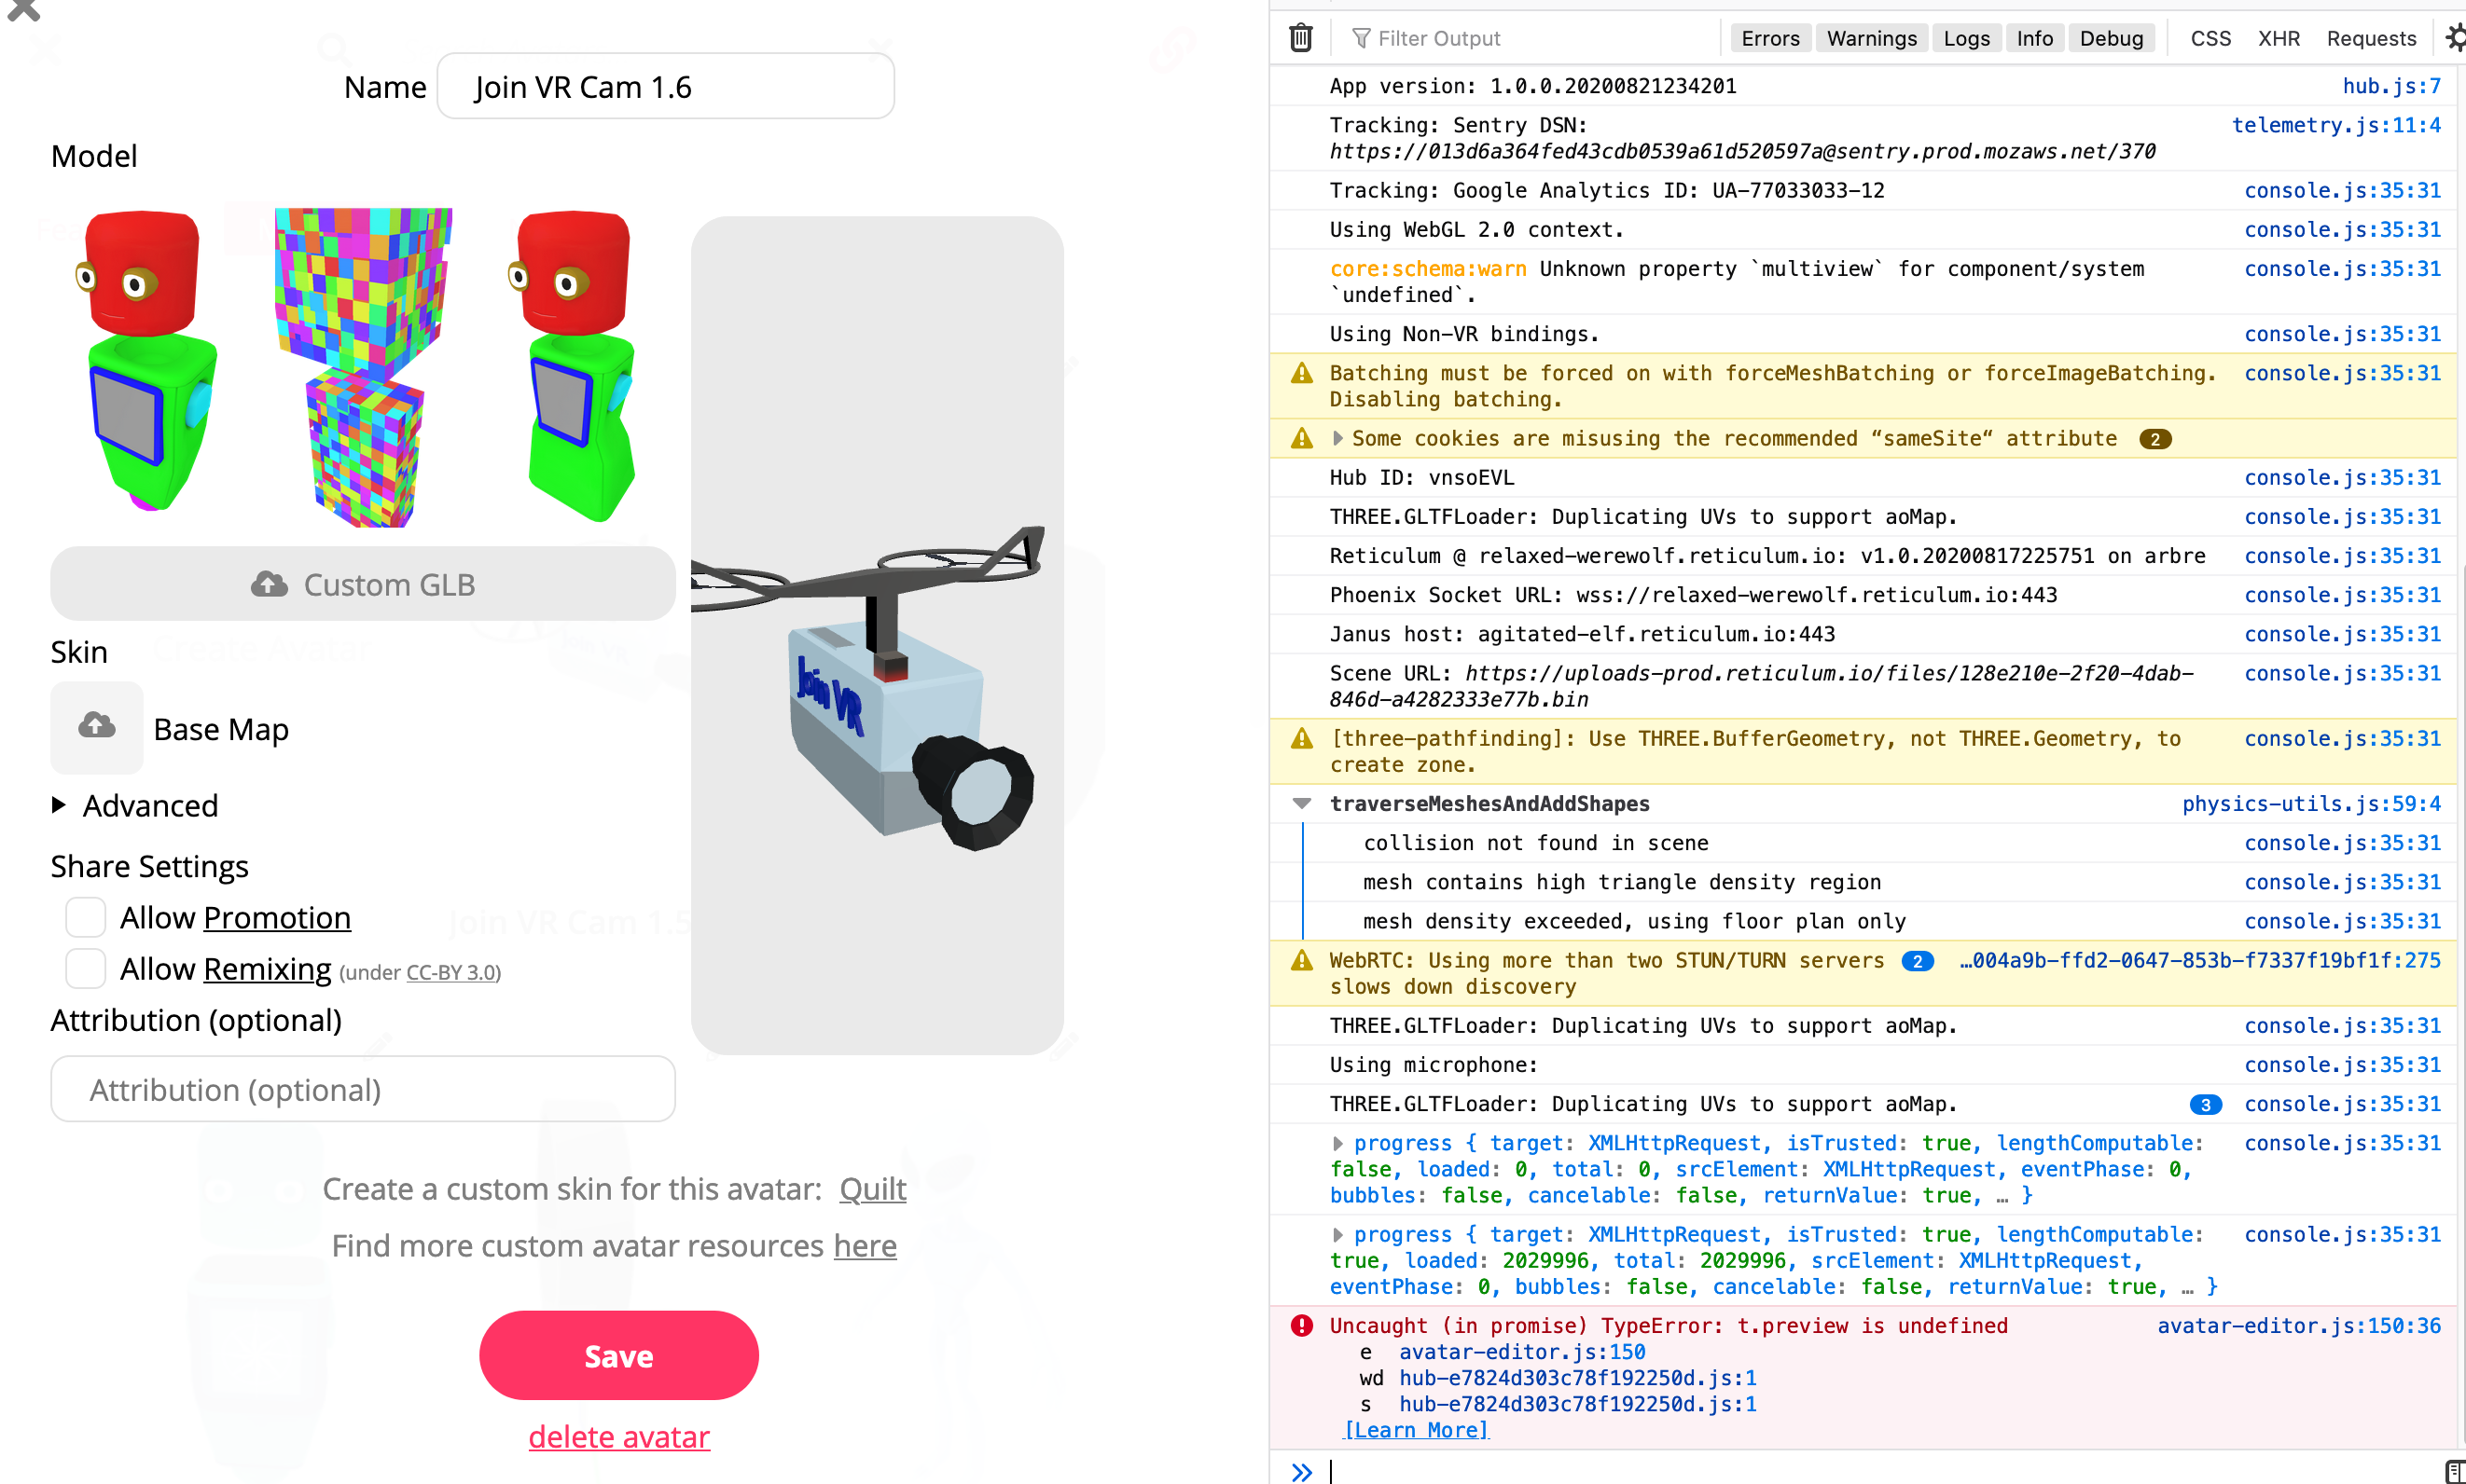The height and width of the screenshot is (1484, 2466).
Task: Close the avatar editor with the X icon
Action: point(23,9)
